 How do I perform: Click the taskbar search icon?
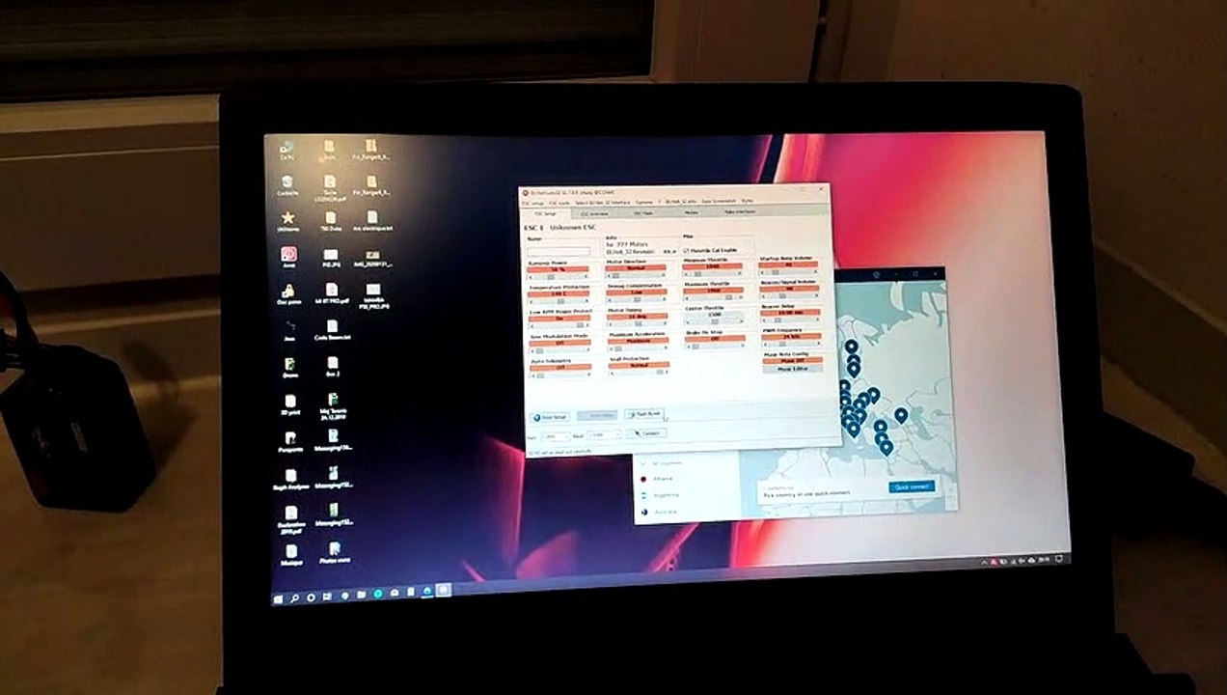click(x=294, y=598)
